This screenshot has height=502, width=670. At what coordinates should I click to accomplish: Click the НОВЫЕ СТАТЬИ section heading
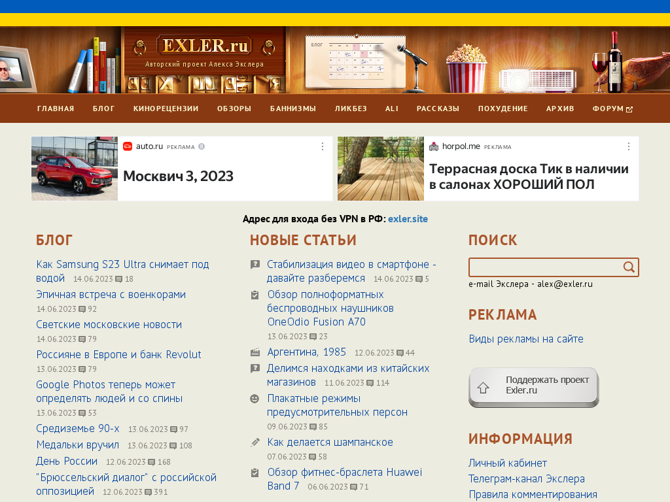click(x=303, y=241)
